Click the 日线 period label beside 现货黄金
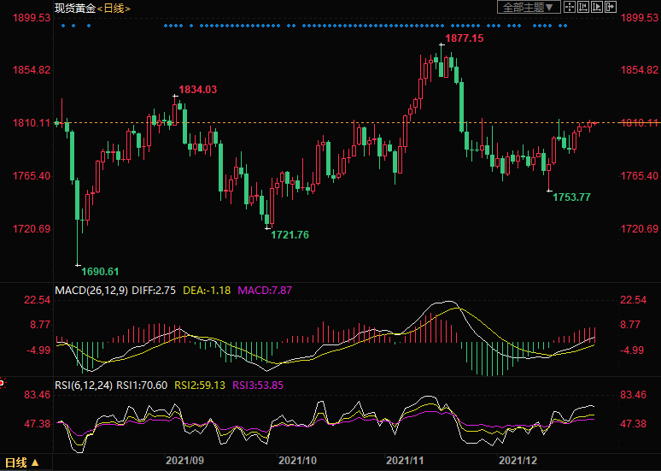661x471 pixels. [x=113, y=8]
